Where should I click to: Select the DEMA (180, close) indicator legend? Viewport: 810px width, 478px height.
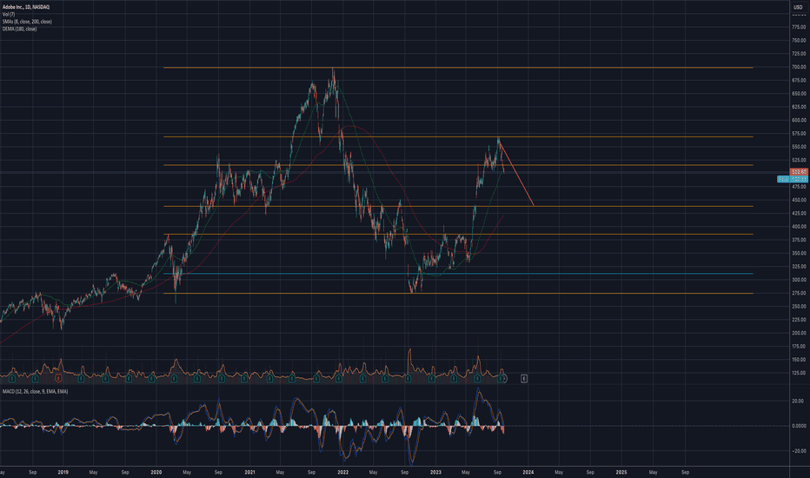(19, 29)
